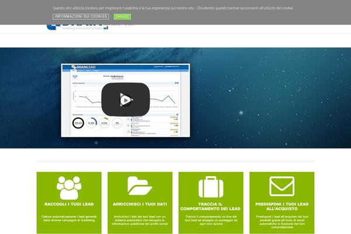Click 'Predisponi i lead all'acquisto' description
The height and width of the screenshot is (234, 351).
point(282,222)
